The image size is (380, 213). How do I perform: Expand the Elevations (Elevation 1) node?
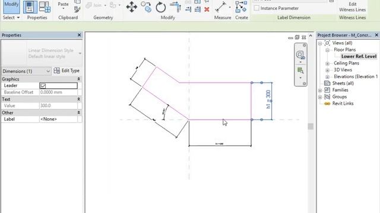coord(327,77)
